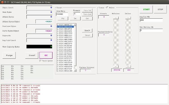Image resolution: width=169 pixels, height=105 pixels.
Task: Click the Writes/sec value box below slider
Action: [117, 70]
